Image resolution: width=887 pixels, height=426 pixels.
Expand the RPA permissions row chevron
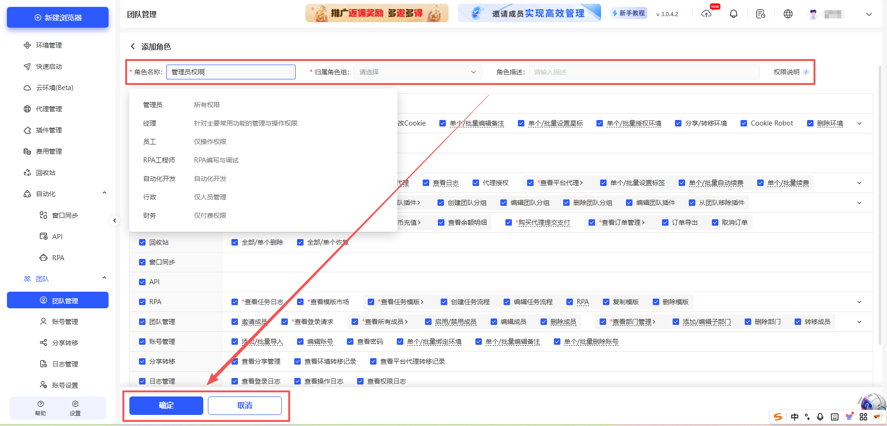click(x=859, y=302)
